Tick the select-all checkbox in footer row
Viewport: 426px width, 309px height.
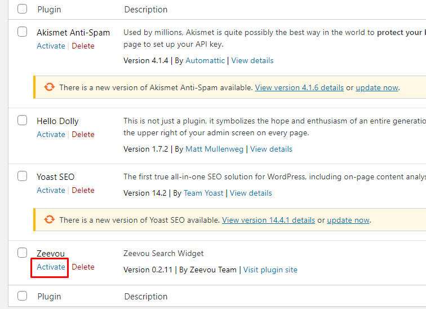(23, 296)
